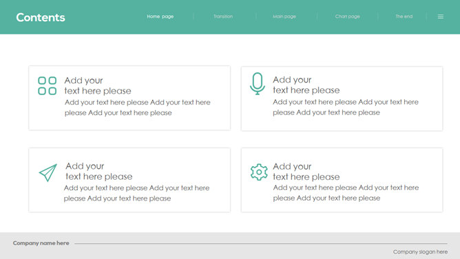Click body paragraph in the gear card
The width and height of the screenshot is (460, 259).
[346, 193]
